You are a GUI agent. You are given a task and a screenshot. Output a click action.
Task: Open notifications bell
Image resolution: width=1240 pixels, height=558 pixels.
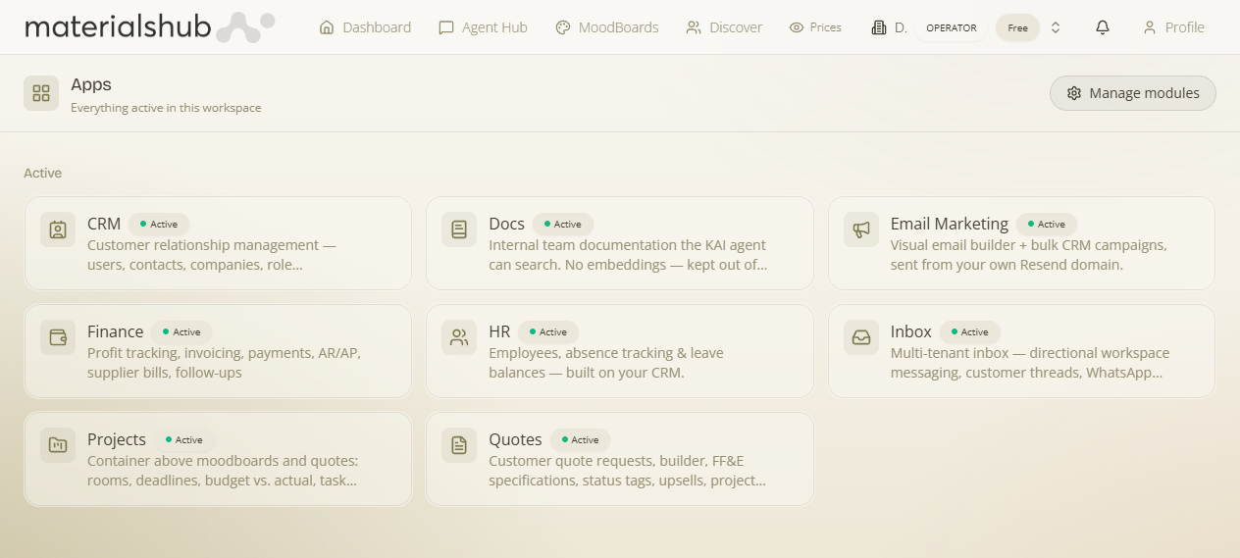pos(1103,27)
